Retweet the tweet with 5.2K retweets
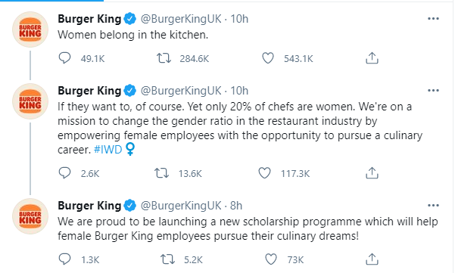 point(168,259)
